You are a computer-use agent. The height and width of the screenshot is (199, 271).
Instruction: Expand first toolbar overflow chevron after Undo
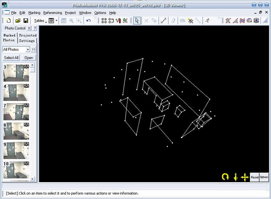pos(95,18)
